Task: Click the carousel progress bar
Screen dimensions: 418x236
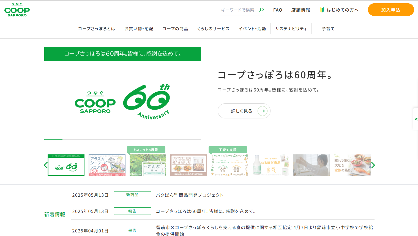Action: point(123,139)
